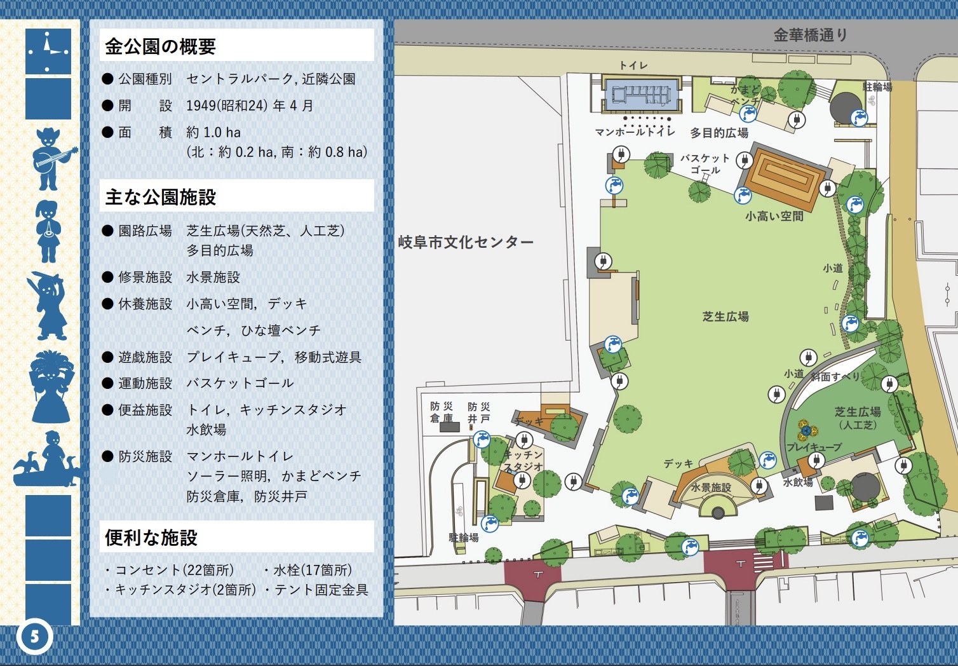Click the clock silhouette icon in the sidebar
The height and width of the screenshot is (666, 958).
[x=48, y=51]
